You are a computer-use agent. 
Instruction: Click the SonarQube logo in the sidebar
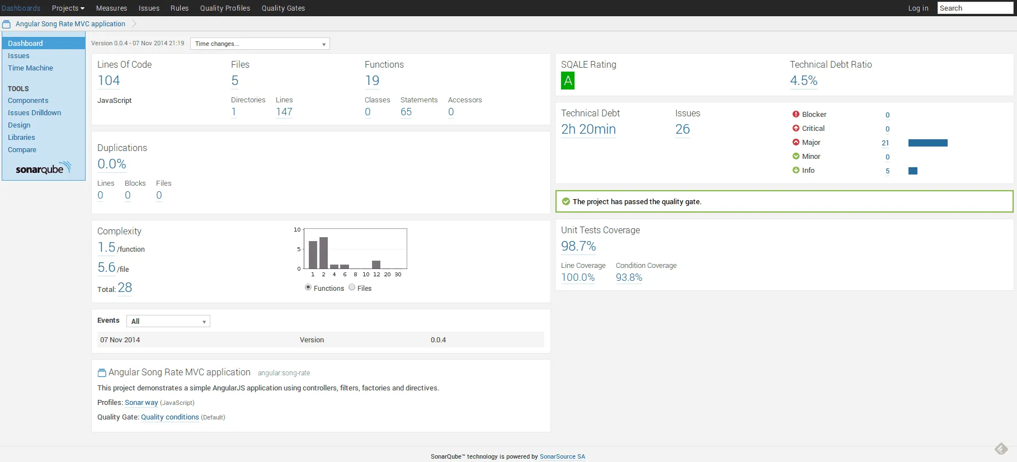point(43,168)
